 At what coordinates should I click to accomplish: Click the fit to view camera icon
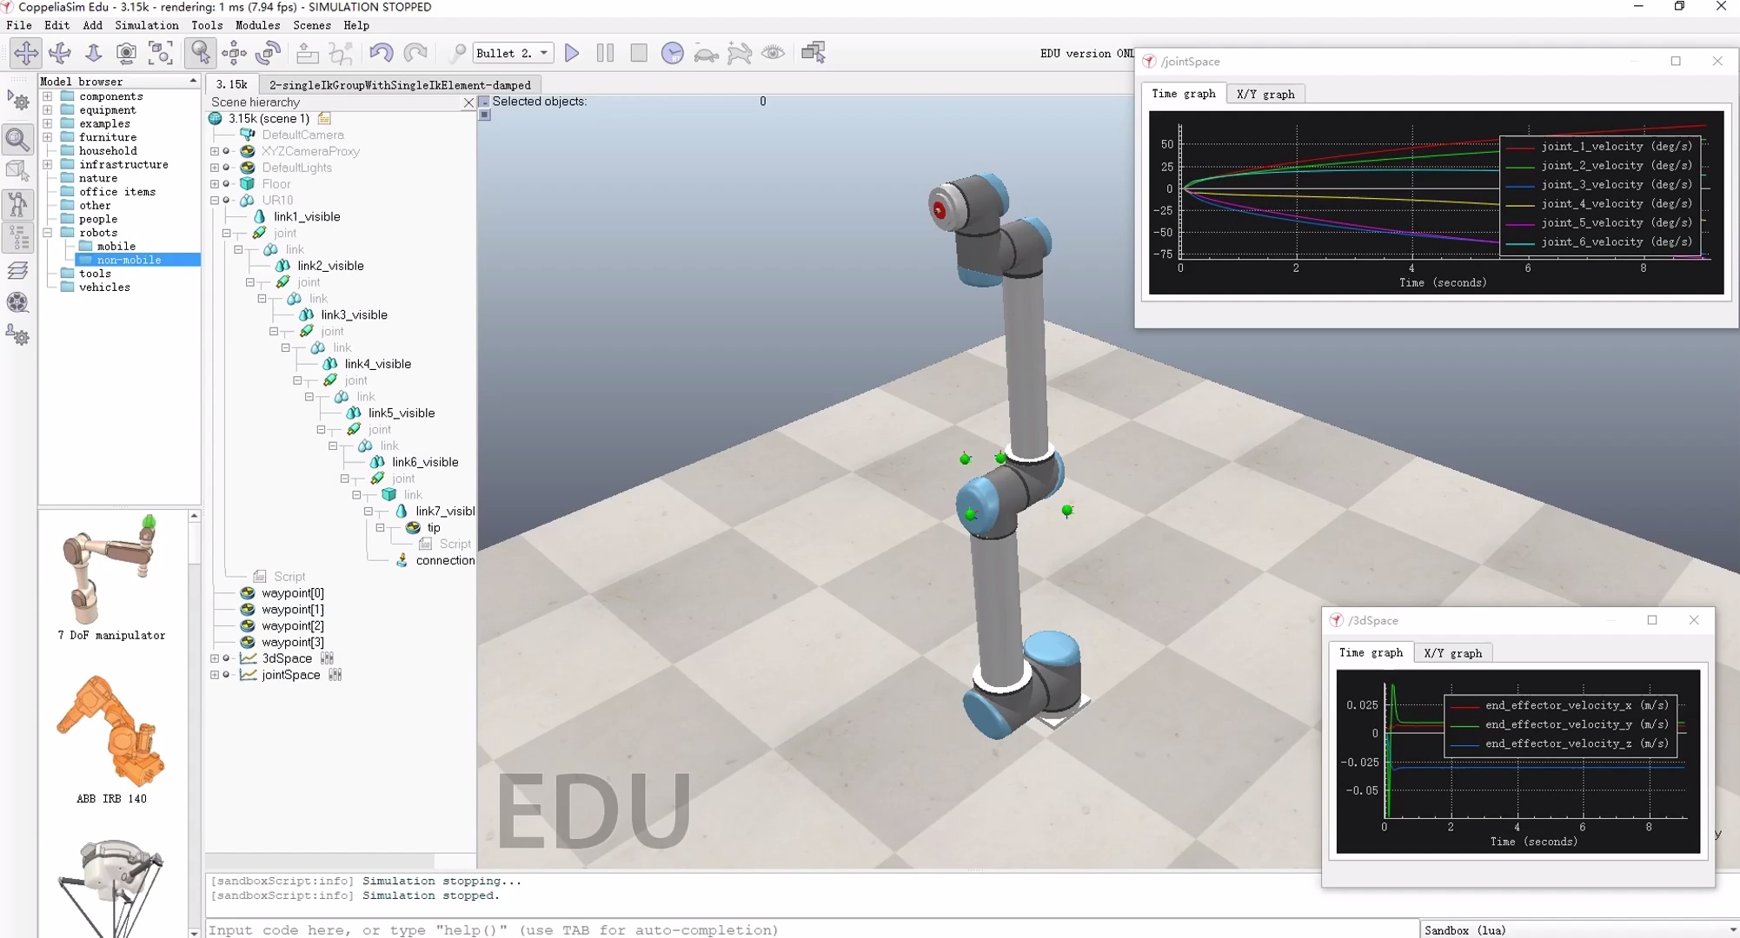pyautogui.click(x=161, y=53)
